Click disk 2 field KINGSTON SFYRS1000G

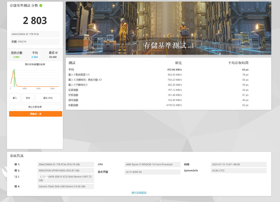coord(66,170)
